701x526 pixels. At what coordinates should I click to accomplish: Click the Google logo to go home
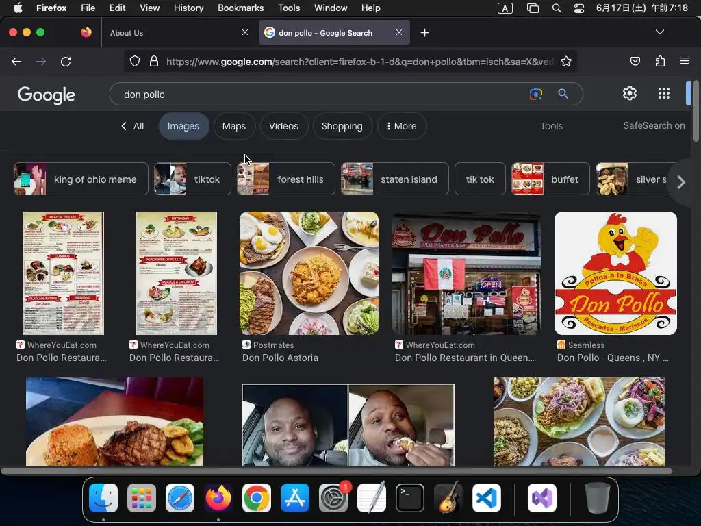pyautogui.click(x=47, y=95)
